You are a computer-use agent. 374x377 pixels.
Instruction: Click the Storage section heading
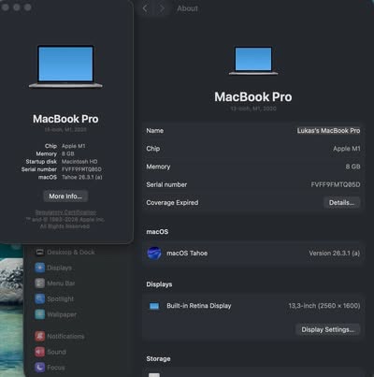(x=158, y=359)
